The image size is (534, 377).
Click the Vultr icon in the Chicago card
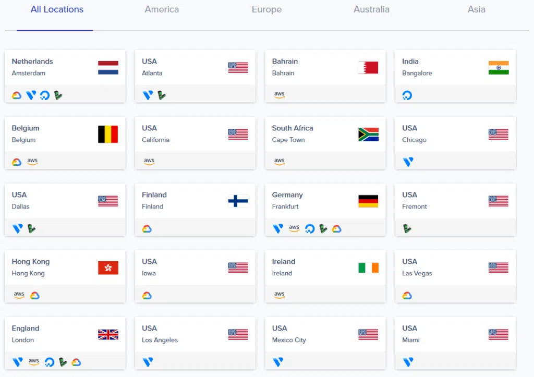pyautogui.click(x=408, y=162)
